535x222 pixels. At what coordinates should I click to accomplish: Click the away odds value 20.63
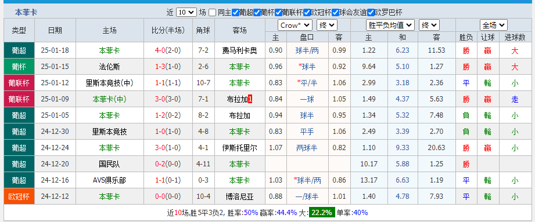(x=436, y=148)
